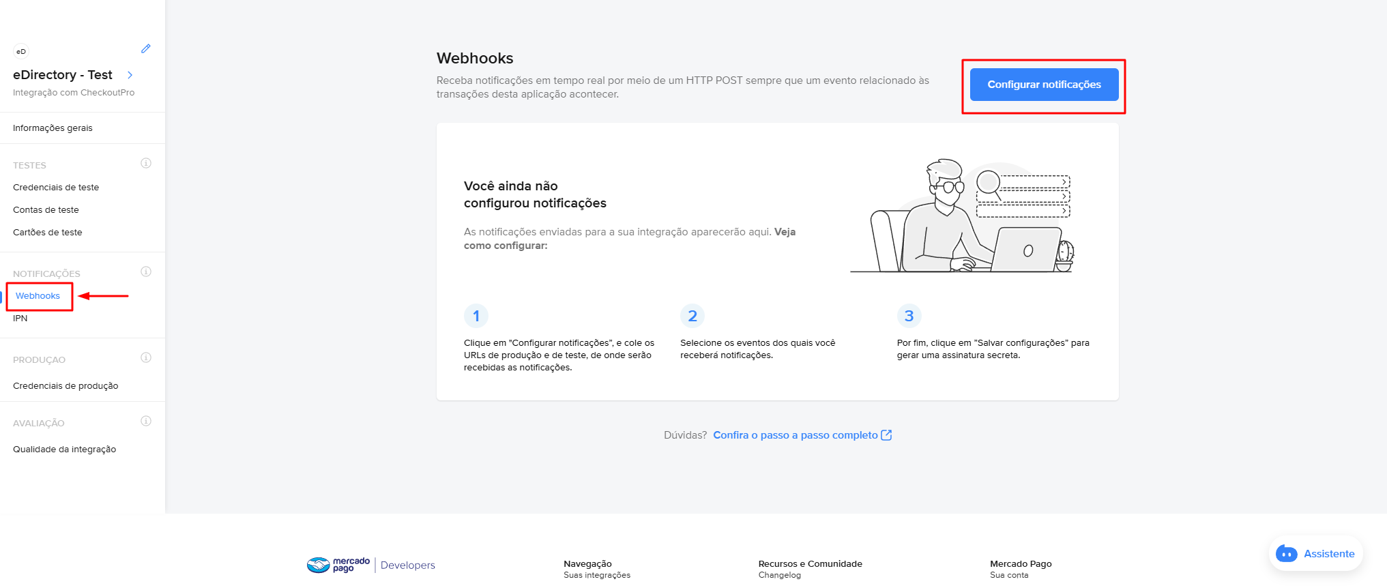This screenshot has width=1387, height=588.
Task: Click the step 1 instruction text about URLs
Action: [x=559, y=355]
